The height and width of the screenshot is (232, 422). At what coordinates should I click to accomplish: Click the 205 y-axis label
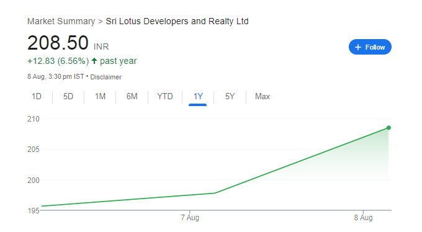[x=34, y=149]
